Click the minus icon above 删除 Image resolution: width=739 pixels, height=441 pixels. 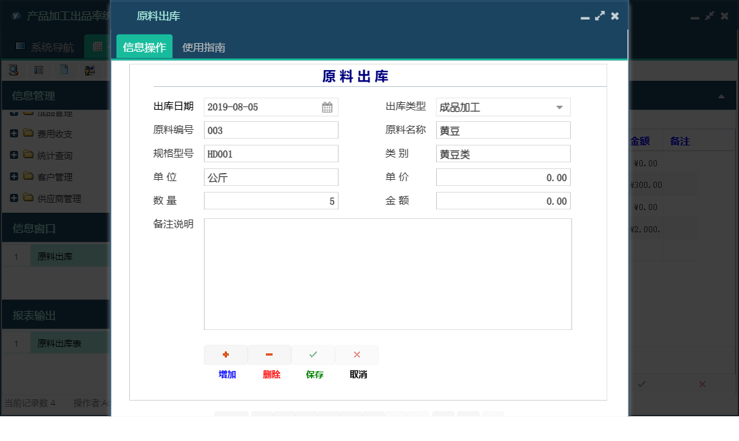click(269, 355)
